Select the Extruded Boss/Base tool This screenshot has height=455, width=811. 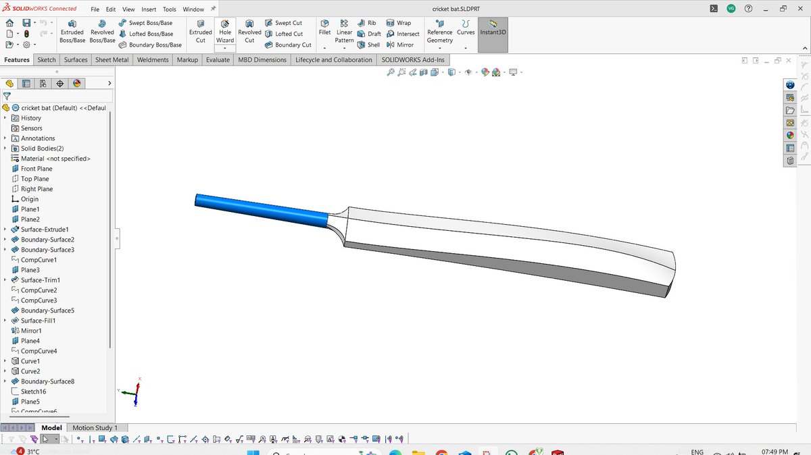coord(72,32)
